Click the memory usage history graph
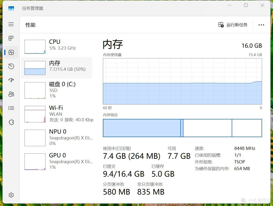The image size is (273, 206). (183, 81)
